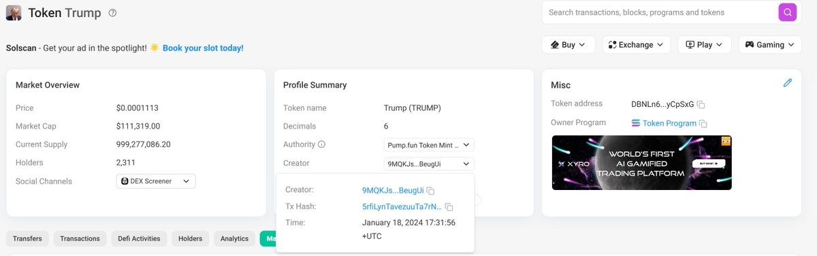Image resolution: width=817 pixels, height=256 pixels.
Task: Open Tx Hash link 5rfiLynTavezuuTa7rN
Action: click(402, 206)
